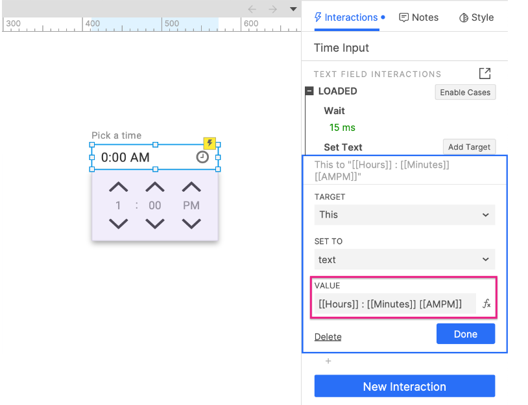Click the forward arrow in canvas toolbar
This screenshot has width=528, height=405.
pos(273,9)
